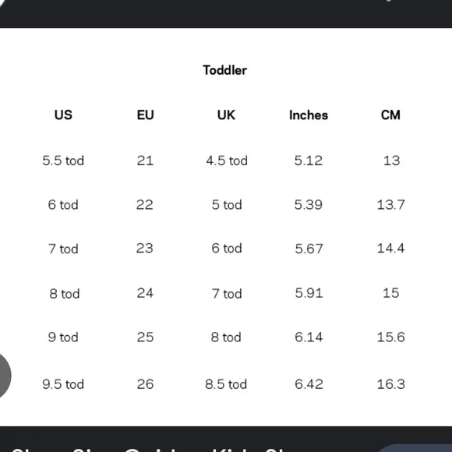This screenshot has height=452, width=452.
Task: Click the 8.5 tod UK size cell
Action: tap(226, 384)
